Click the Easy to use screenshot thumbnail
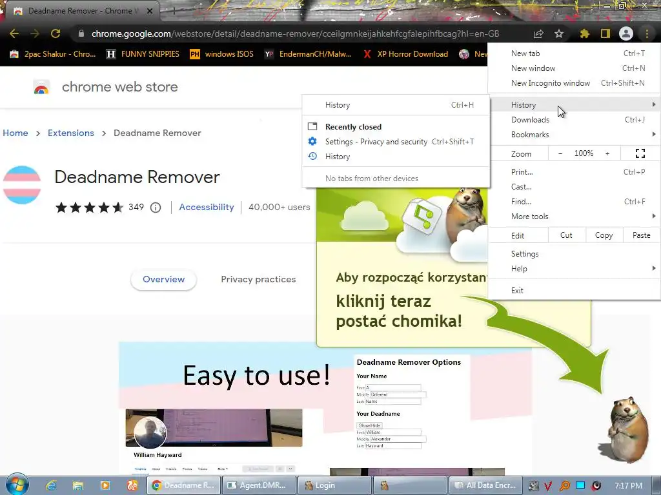The height and width of the screenshot is (495, 661). 325,409
